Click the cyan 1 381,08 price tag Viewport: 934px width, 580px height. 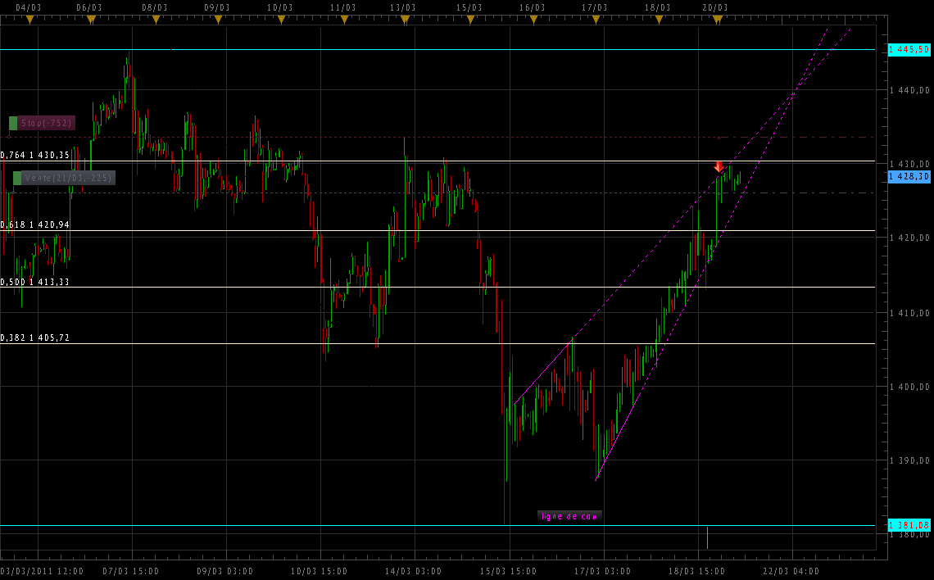click(x=909, y=524)
